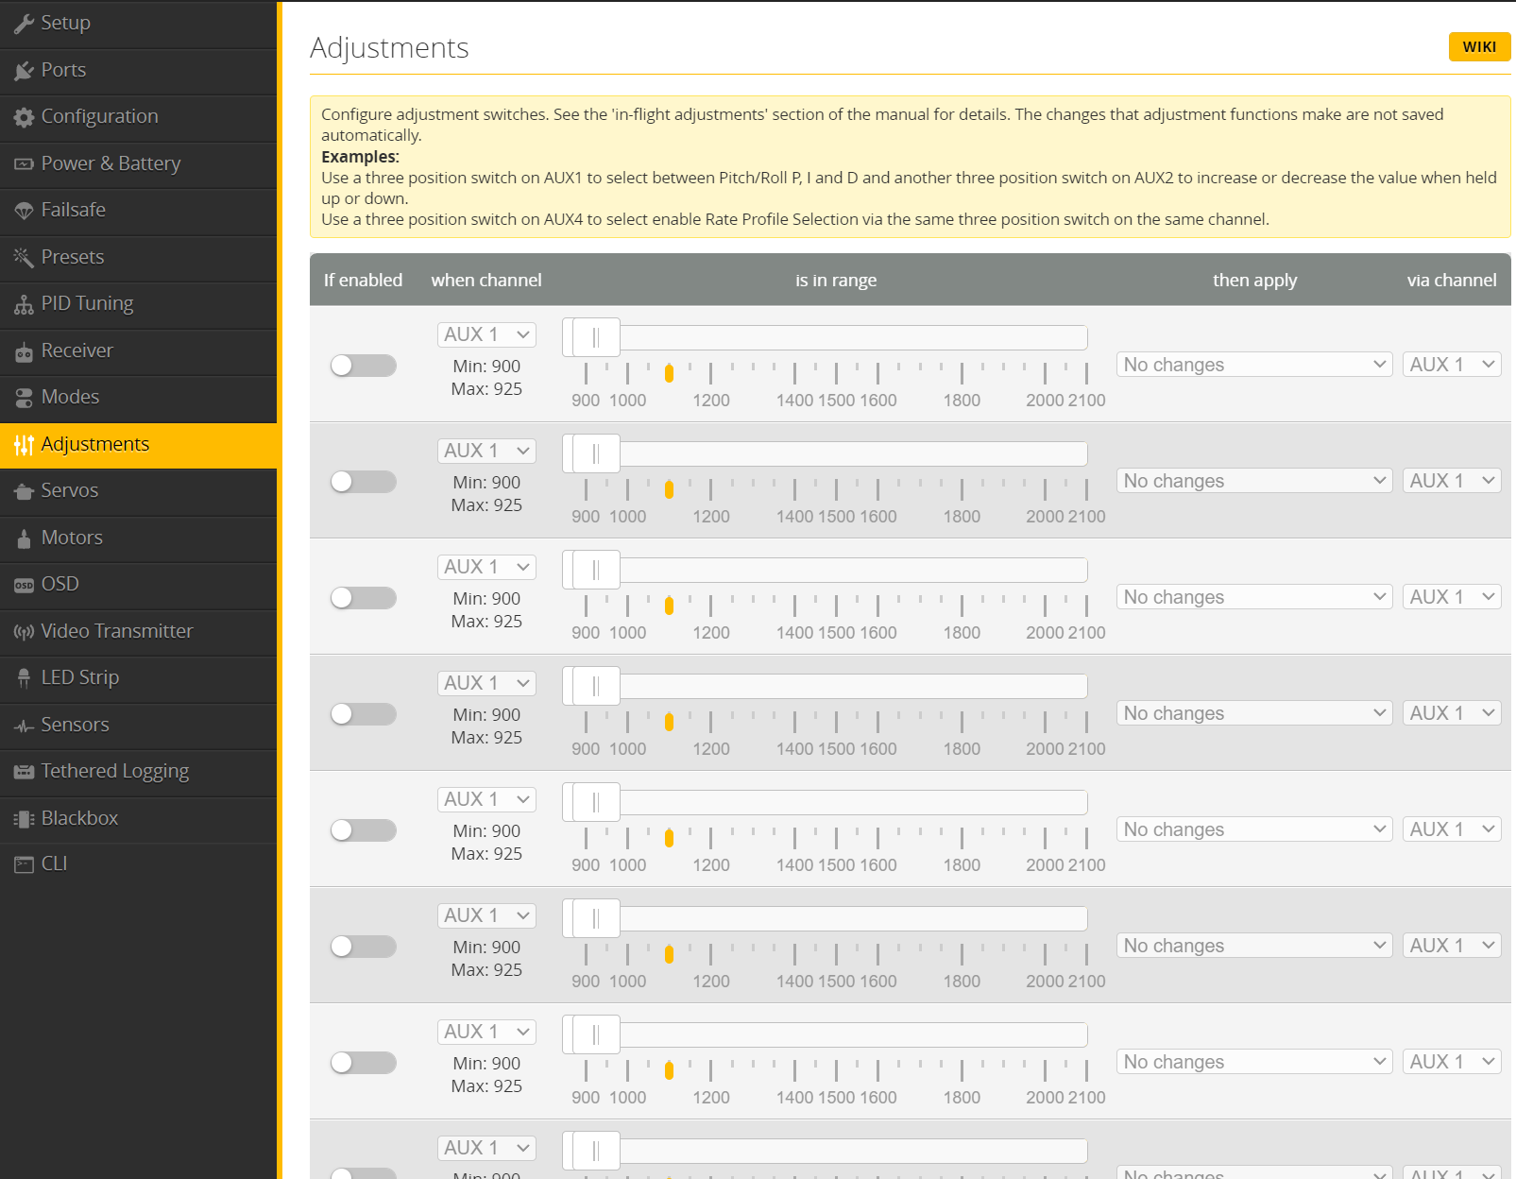Open the Tethered Logging page
The height and width of the screenshot is (1179, 1516).
point(114,771)
